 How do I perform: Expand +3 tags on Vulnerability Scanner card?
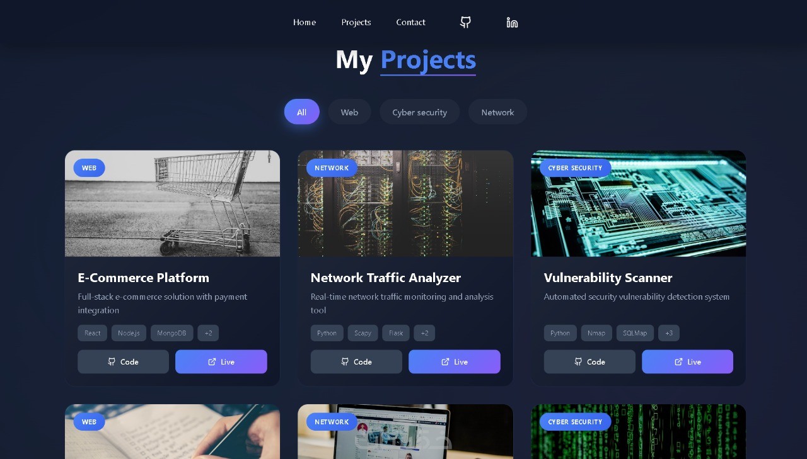click(x=669, y=333)
